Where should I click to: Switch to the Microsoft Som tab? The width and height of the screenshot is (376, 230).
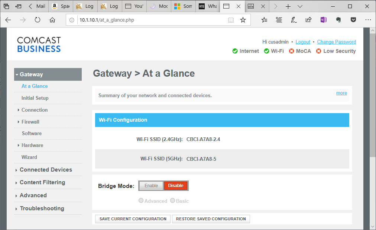click(x=183, y=6)
